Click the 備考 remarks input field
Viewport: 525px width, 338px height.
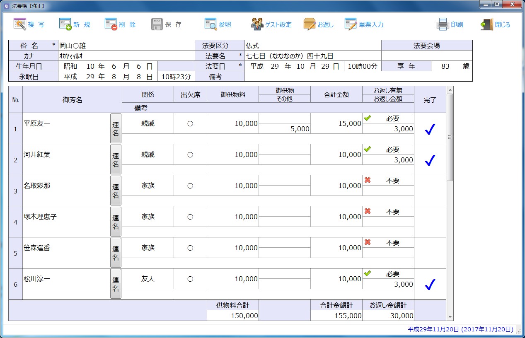pos(358,77)
